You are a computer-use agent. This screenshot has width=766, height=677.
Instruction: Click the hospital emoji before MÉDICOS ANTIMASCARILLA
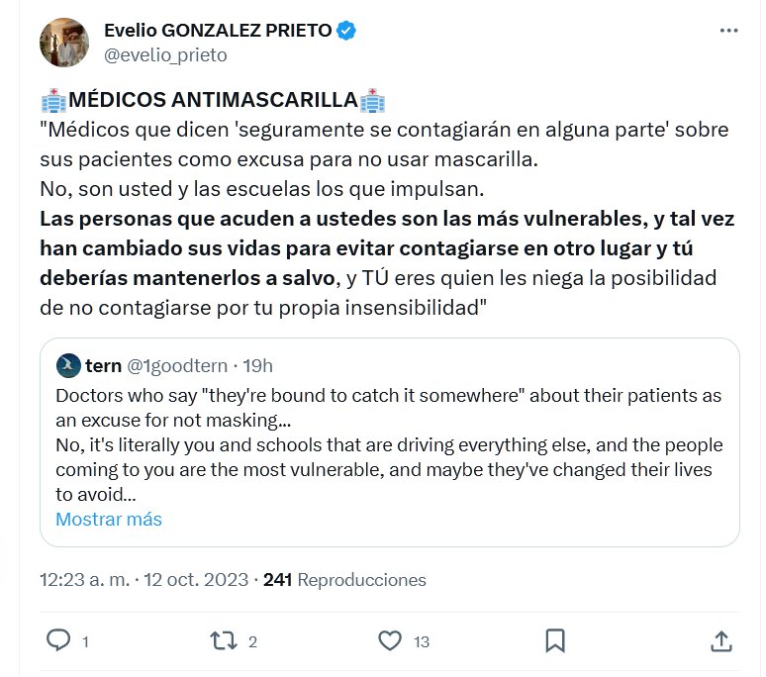(x=53, y=101)
